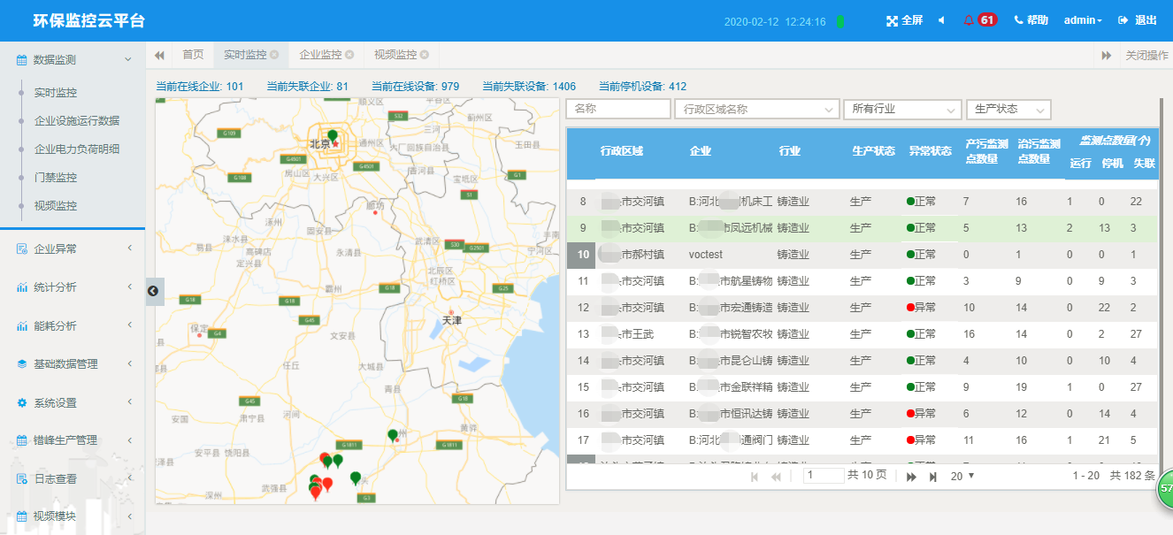
Task: Close the 实时监控 tab
Action: pos(274,55)
